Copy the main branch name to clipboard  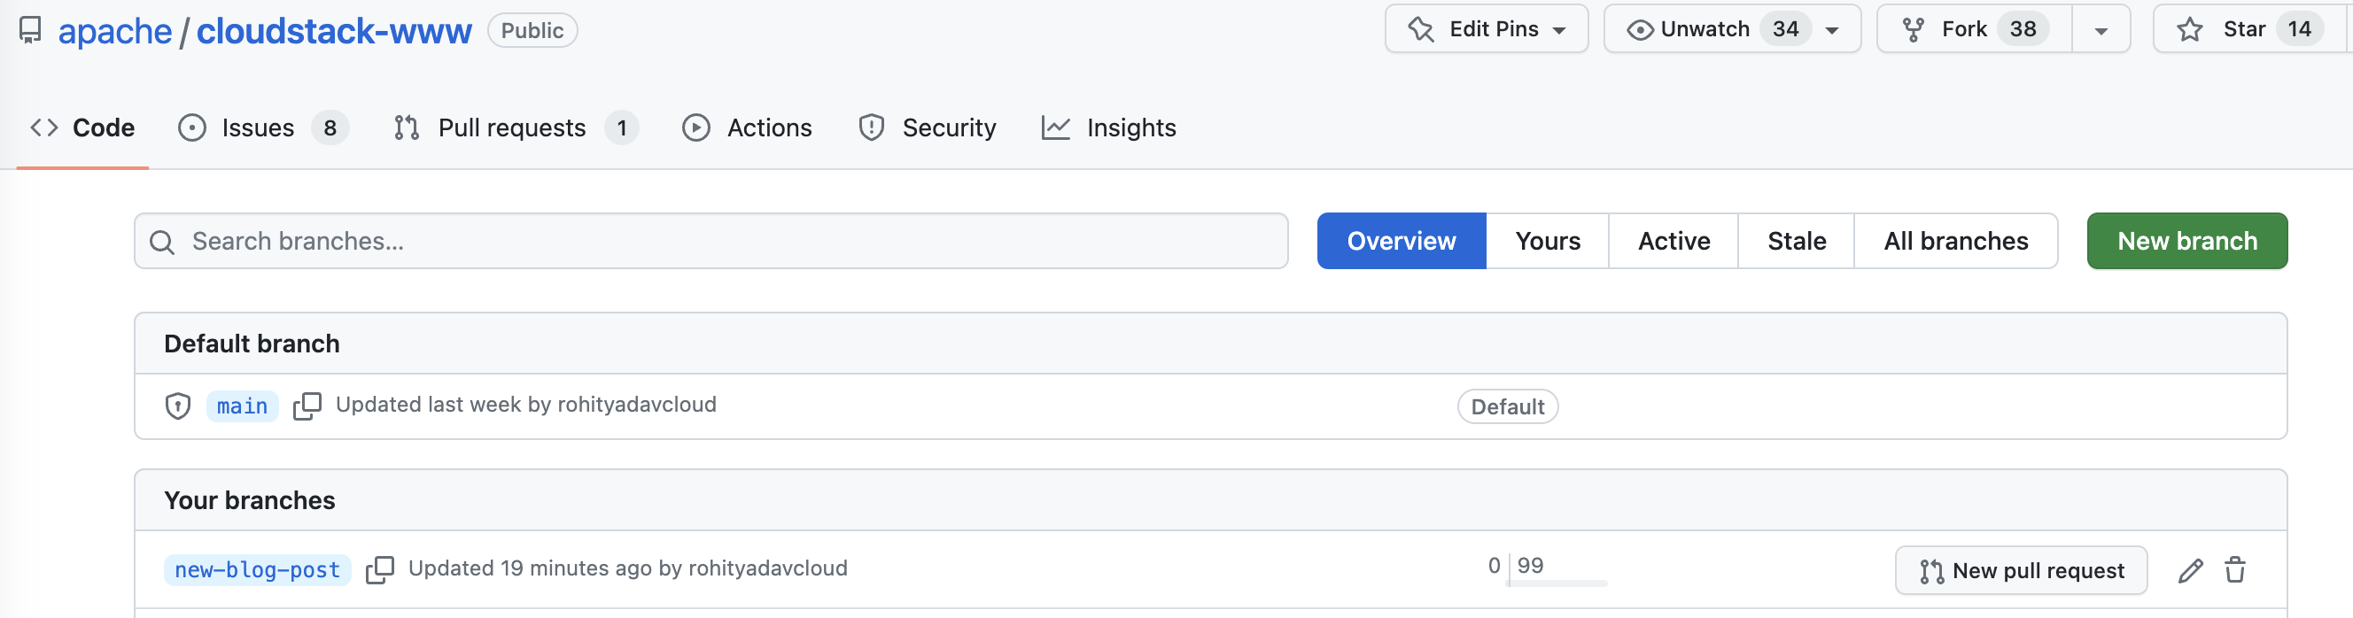click(307, 406)
